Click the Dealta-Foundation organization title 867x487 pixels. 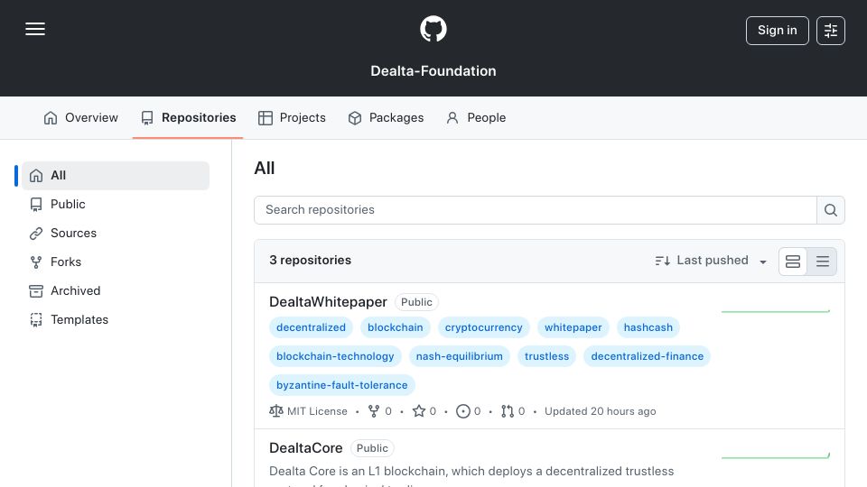(433, 70)
